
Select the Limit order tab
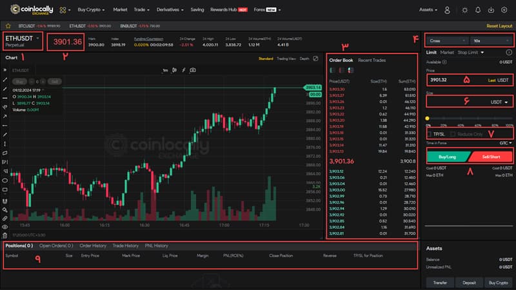pyautogui.click(x=431, y=52)
